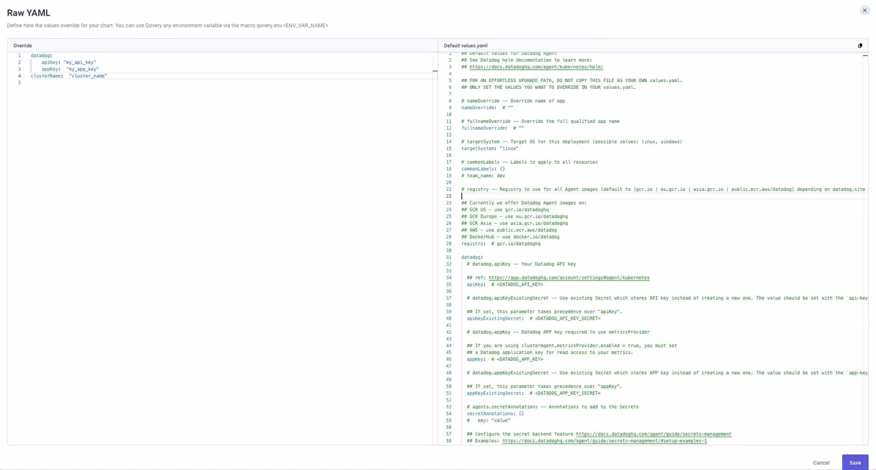The image size is (876, 470).
Task: Click line number 31 in default values
Action: [x=449, y=257]
